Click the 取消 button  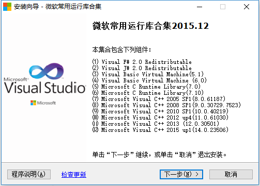pyautogui.click(x=231, y=174)
